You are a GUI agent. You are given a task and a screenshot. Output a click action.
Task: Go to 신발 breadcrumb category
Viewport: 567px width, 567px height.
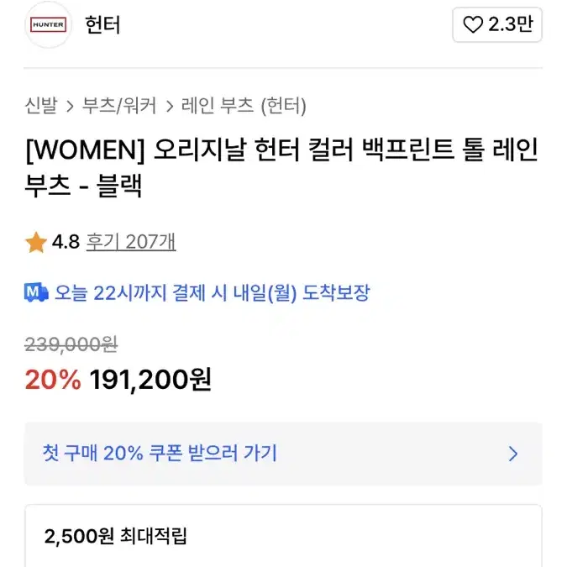(41, 106)
